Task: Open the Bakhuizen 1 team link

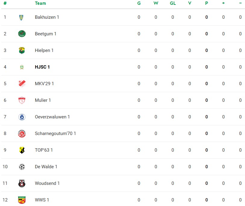Action: pyautogui.click(x=47, y=17)
